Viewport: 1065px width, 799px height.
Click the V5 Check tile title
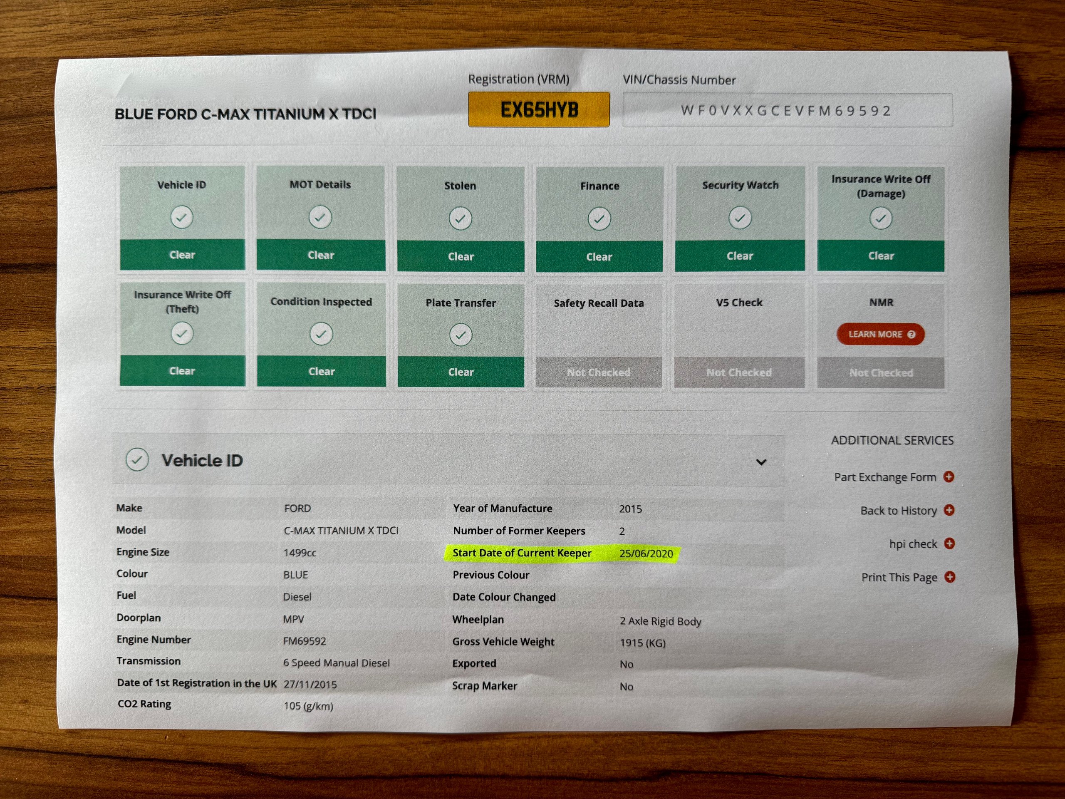click(x=739, y=303)
